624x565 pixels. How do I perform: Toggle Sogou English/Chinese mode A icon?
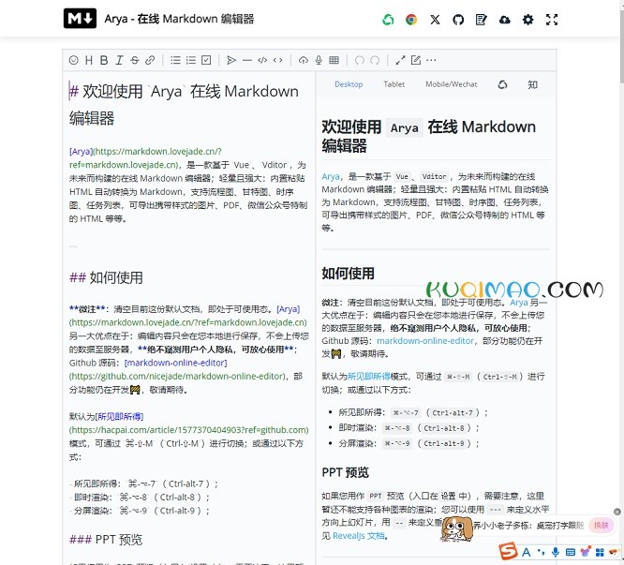point(527,552)
